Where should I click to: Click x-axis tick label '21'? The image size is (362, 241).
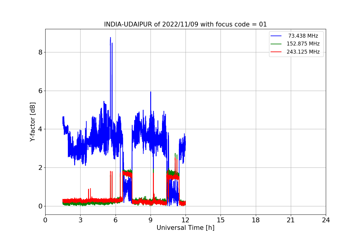click(x=291, y=220)
